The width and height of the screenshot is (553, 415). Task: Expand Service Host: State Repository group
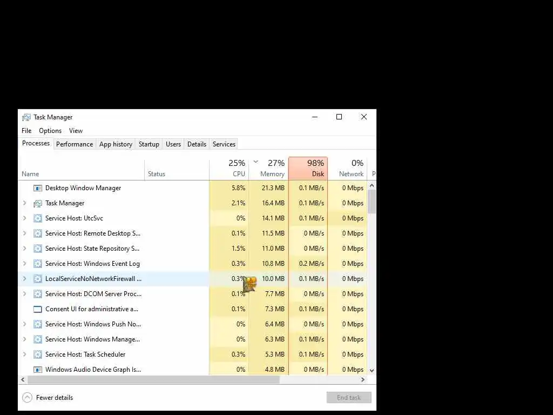(24, 249)
